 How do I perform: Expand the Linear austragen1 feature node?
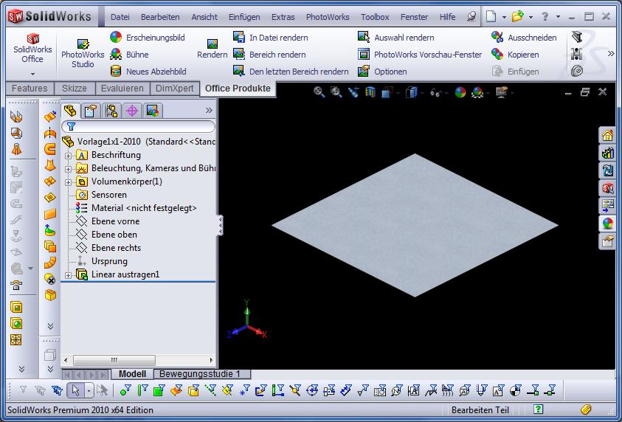69,275
